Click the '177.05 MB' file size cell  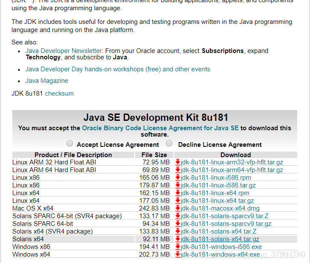[154, 201]
